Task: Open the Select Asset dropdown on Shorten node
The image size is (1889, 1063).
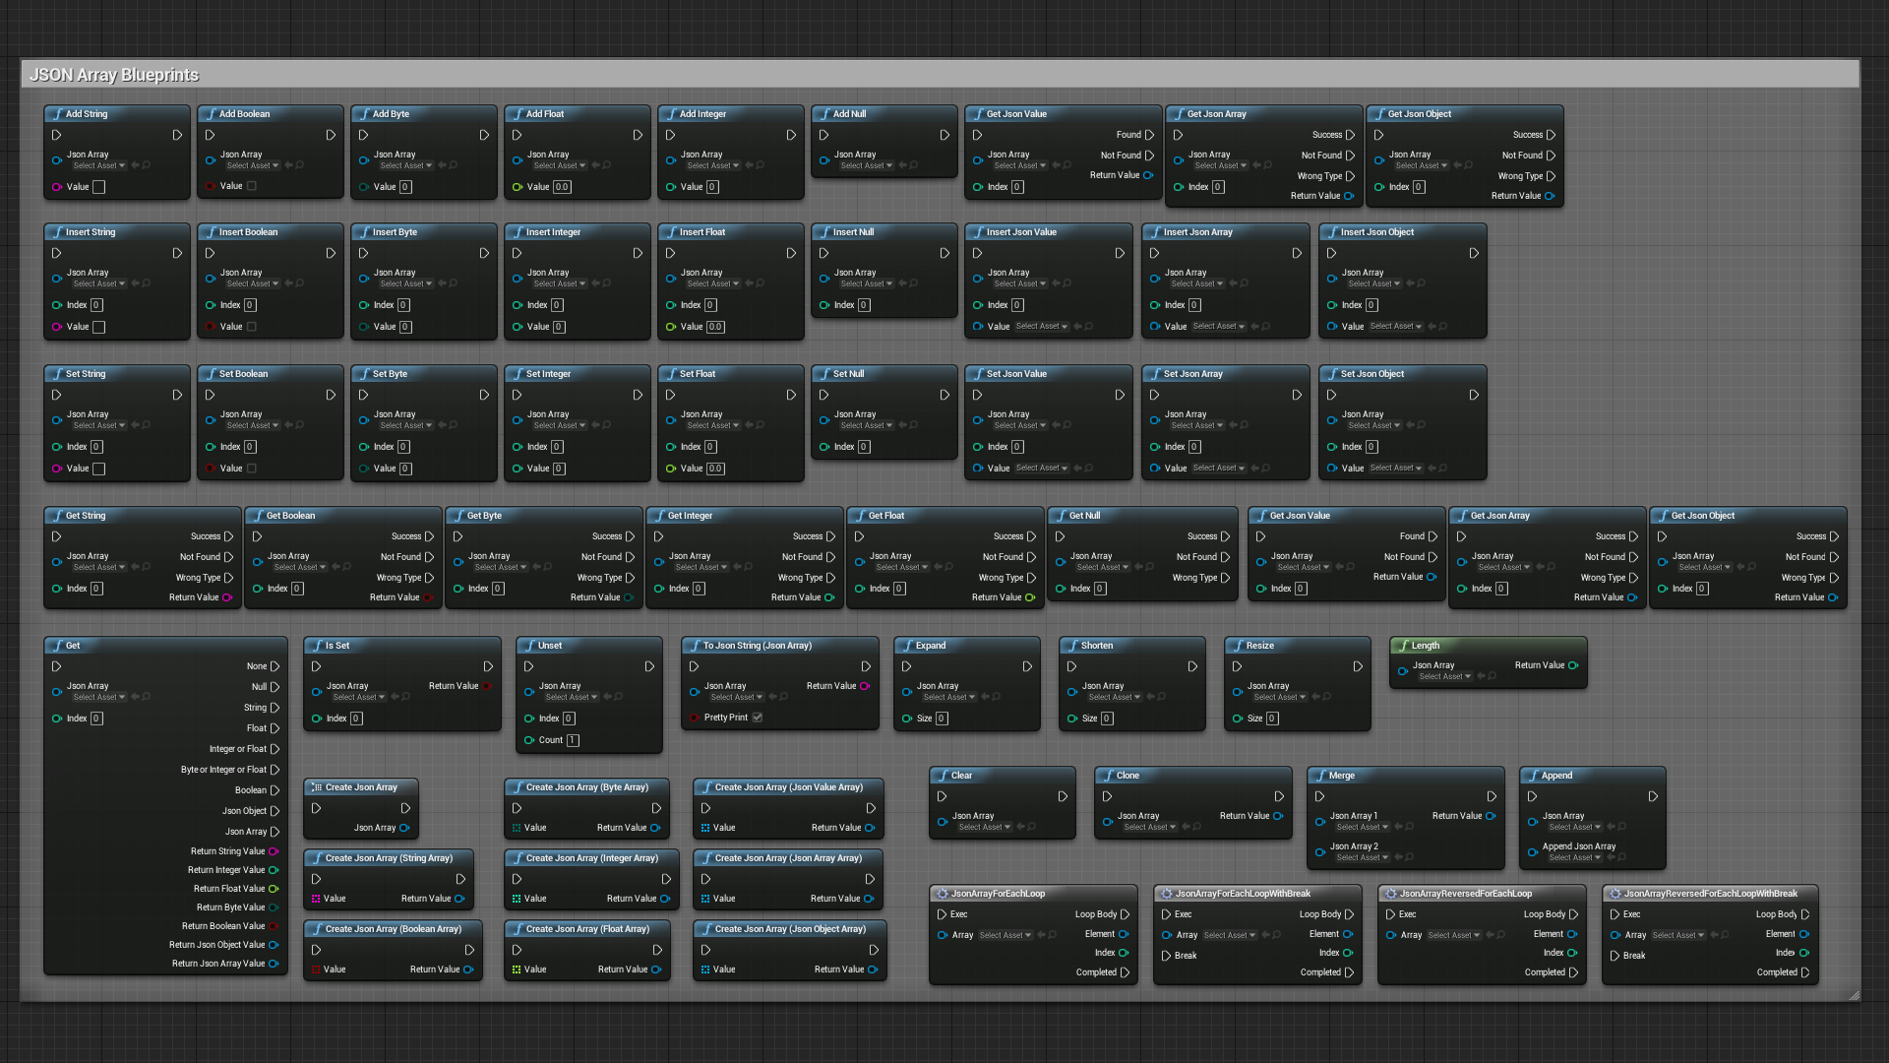Action: tap(1114, 697)
